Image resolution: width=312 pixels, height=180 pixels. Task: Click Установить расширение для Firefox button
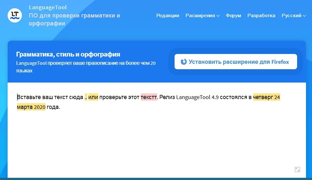tap(236, 62)
